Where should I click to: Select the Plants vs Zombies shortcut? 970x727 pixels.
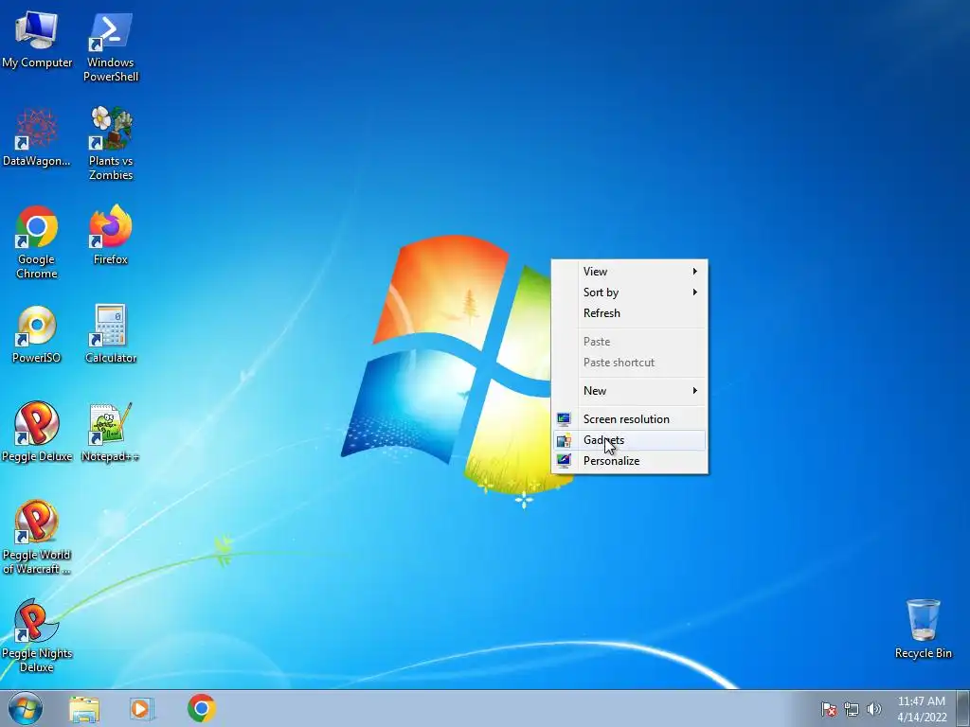[111, 144]
